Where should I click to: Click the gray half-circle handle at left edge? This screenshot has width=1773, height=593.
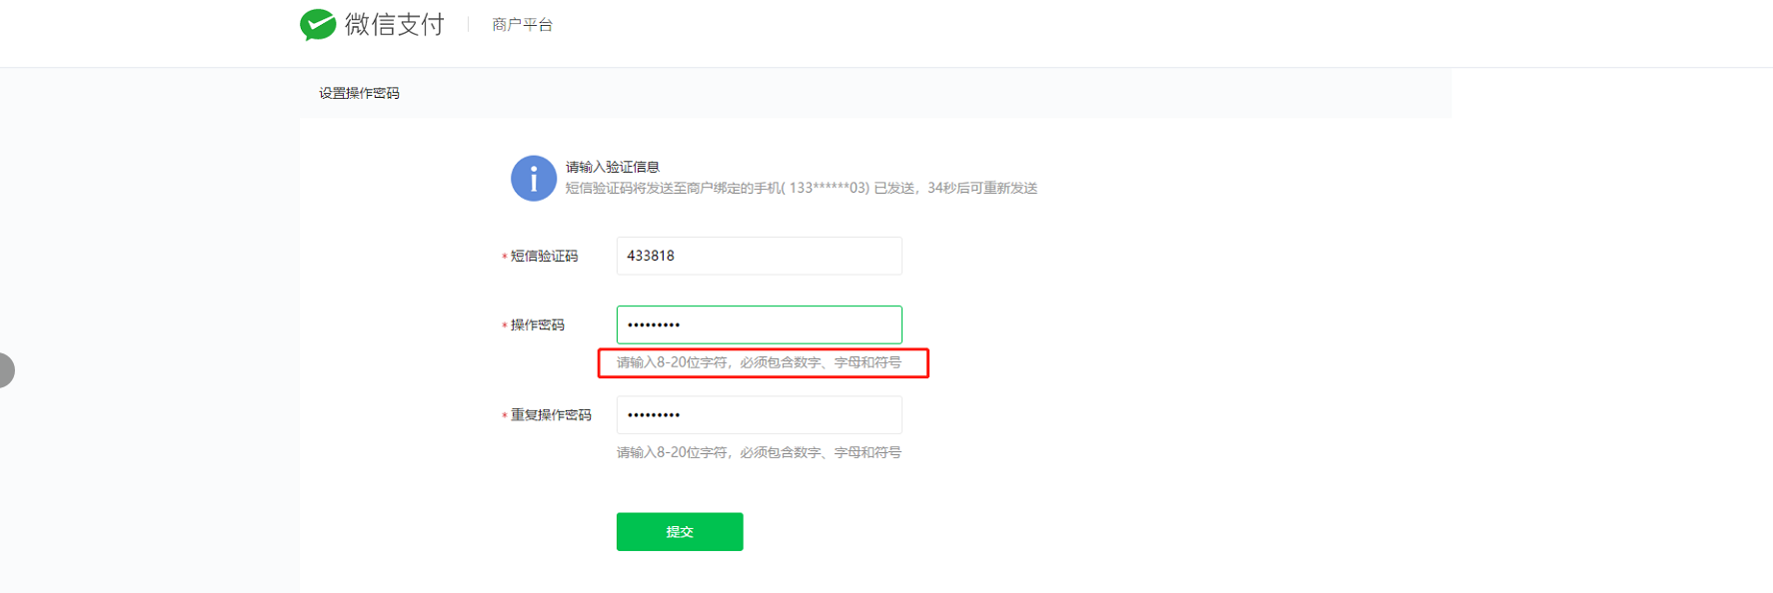coord(7,370)
